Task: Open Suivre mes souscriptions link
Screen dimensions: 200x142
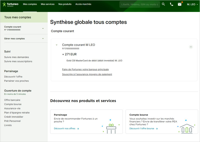Action: [18, 61]
